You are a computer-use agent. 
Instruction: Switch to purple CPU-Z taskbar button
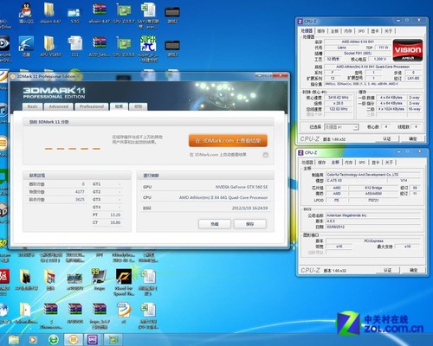point(93,340)
